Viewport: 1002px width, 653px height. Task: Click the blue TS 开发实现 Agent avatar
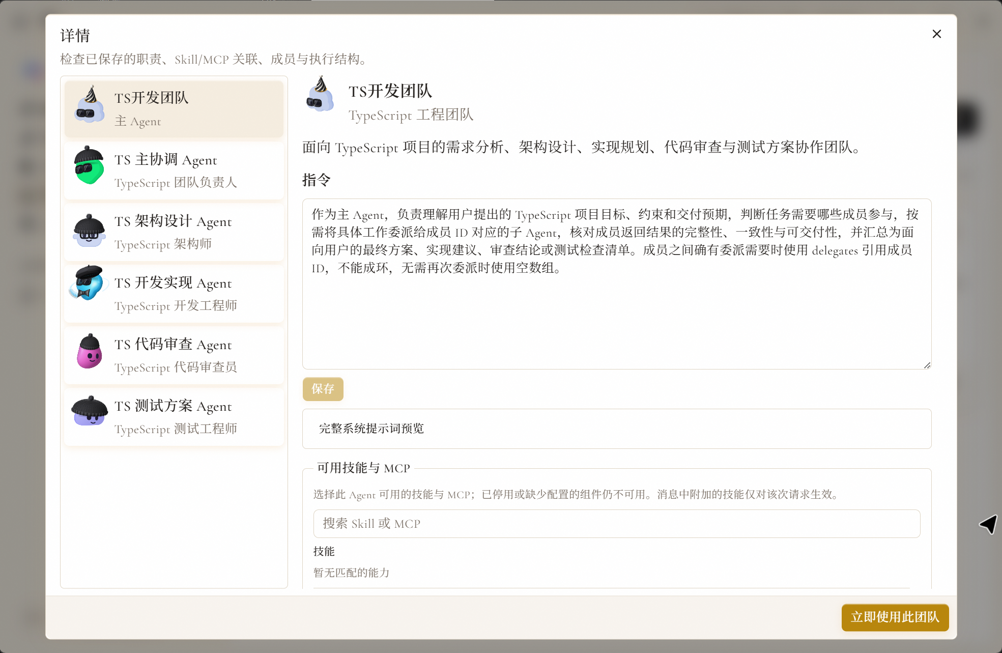(89, 283)
